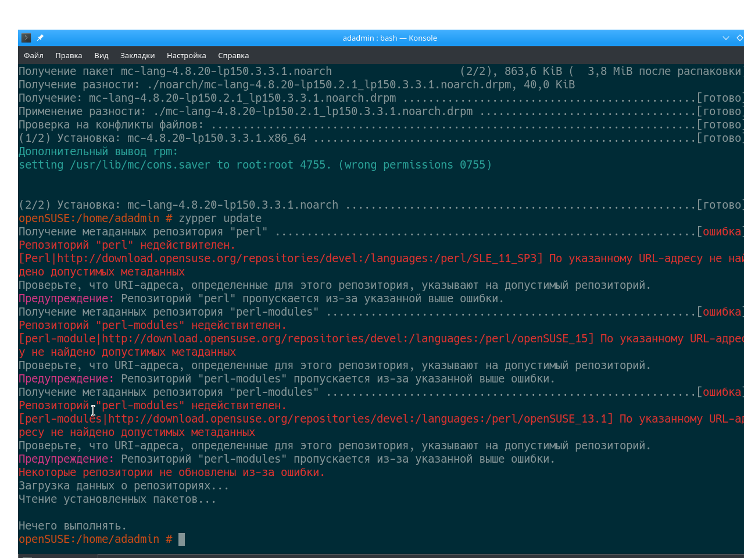
Task: Click [готово] on 'Применение разности' line
Action: [x=720, y=112]
